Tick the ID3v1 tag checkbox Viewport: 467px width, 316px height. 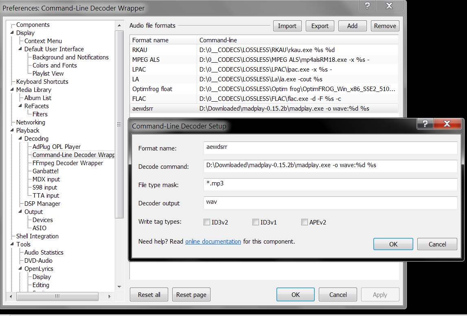click(256, 222)
